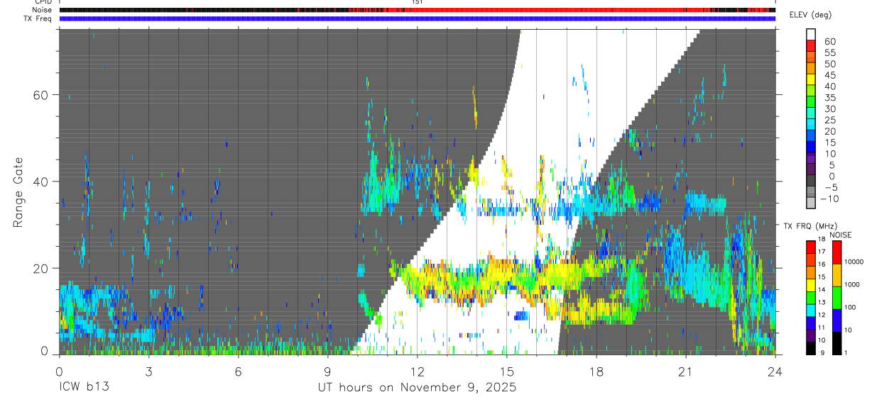
Task: Click the red-and-black Noise strip above the plot
Action: coord(418,10)
